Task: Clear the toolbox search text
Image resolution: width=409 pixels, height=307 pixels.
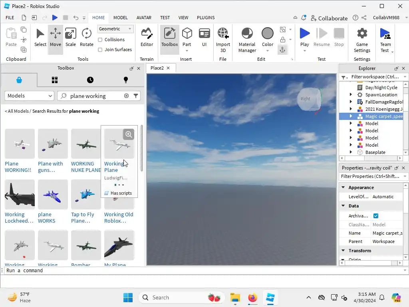Action: pos(126,96)
